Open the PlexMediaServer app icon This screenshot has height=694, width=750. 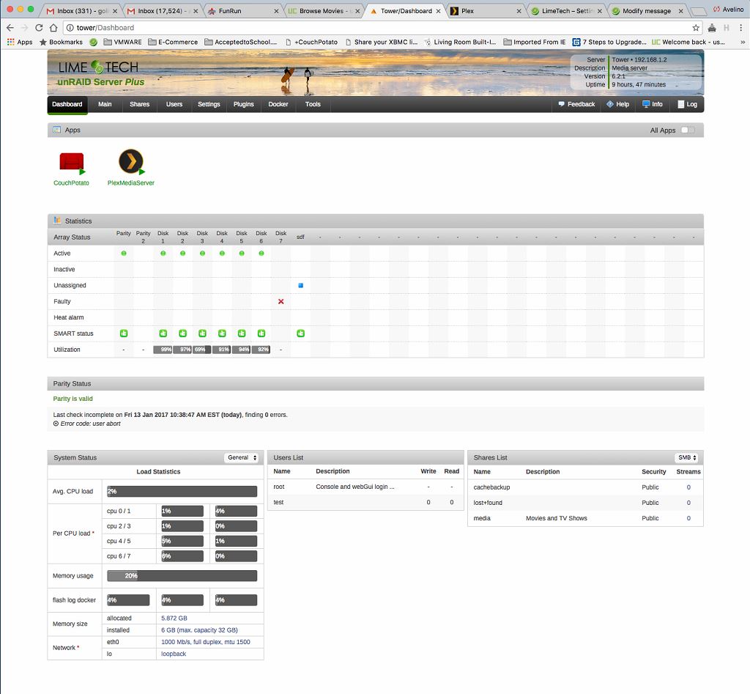(x=131, y=162)
